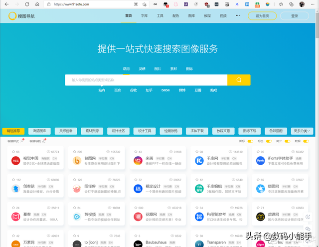The height and width of the screenshot is (247, 319).
Task: Open the top nav ellipsis menu
Action: pyautogui.click(x=238, y=15)
